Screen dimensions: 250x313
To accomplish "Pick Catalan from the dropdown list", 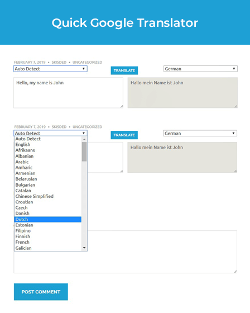I will coord(48,191).
